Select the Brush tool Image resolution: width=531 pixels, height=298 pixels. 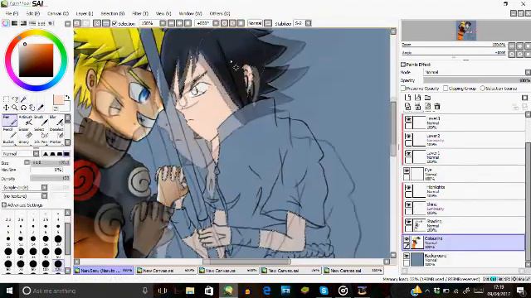click(41, 120)
